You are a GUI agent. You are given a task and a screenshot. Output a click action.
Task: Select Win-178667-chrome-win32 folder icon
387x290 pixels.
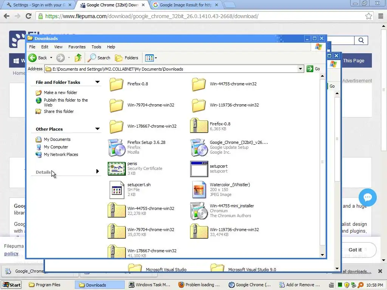click(x=116, y=126)
